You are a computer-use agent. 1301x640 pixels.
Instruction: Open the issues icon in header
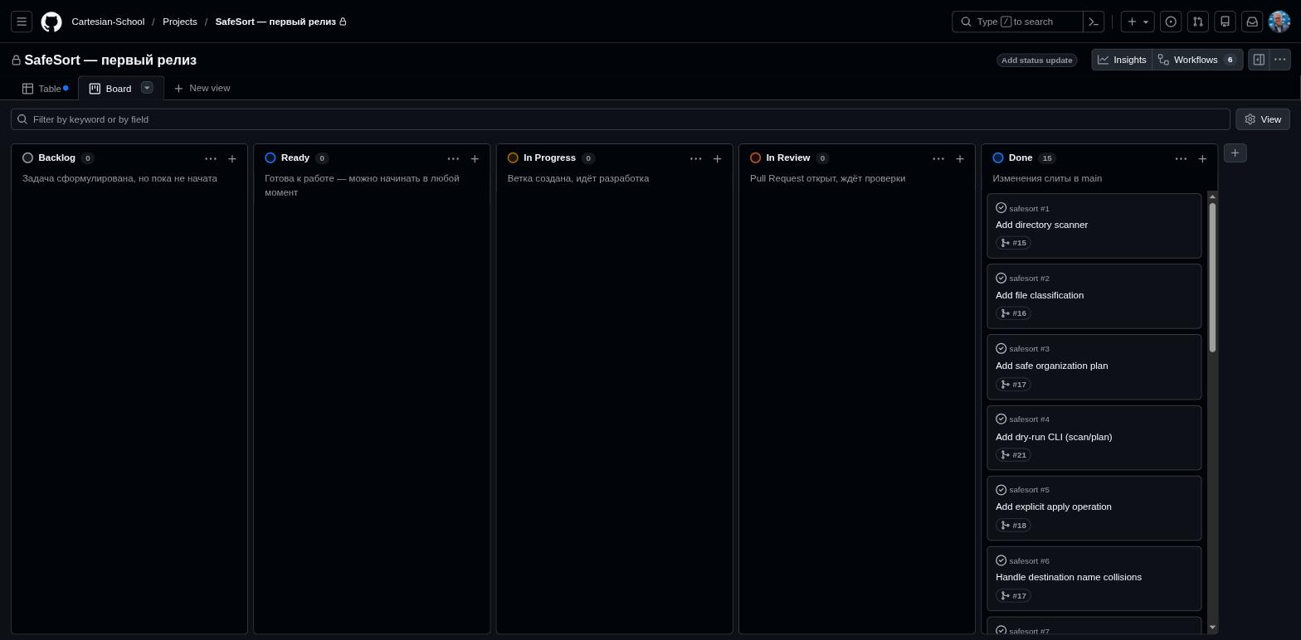pyautogui.click(x=1171, y=22)
